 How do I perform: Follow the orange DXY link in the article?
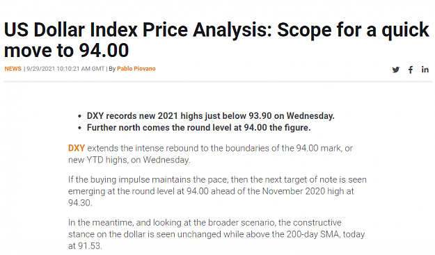click(77, 148)
